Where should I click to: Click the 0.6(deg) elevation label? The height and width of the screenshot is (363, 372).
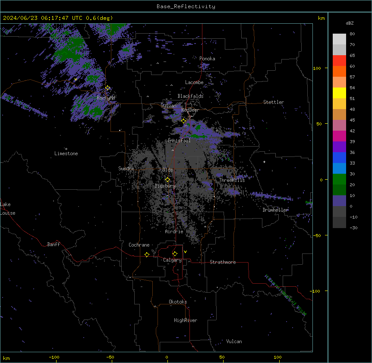coord(99,18)
